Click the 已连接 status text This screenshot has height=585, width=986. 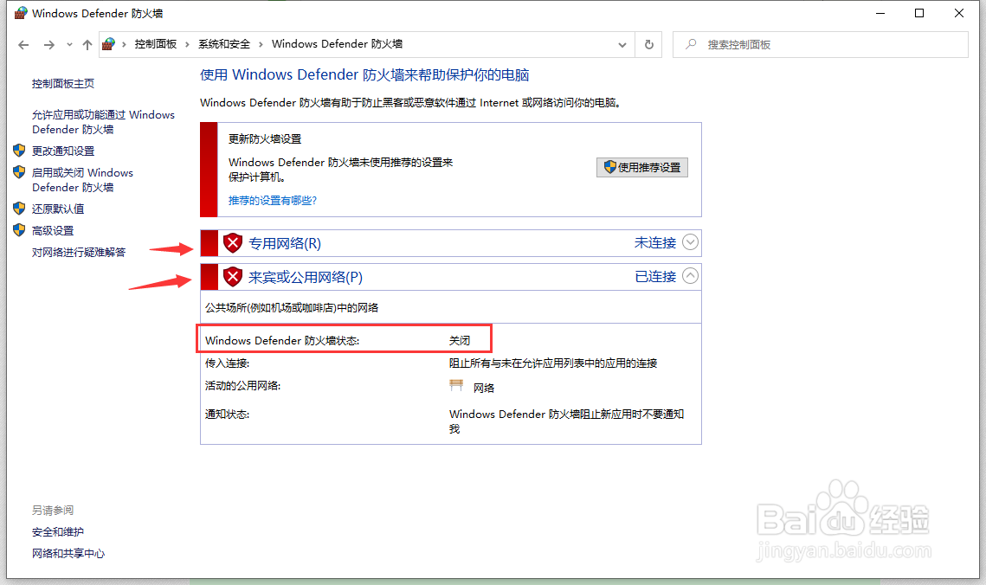pyautogui.click(x=655, y=276)
